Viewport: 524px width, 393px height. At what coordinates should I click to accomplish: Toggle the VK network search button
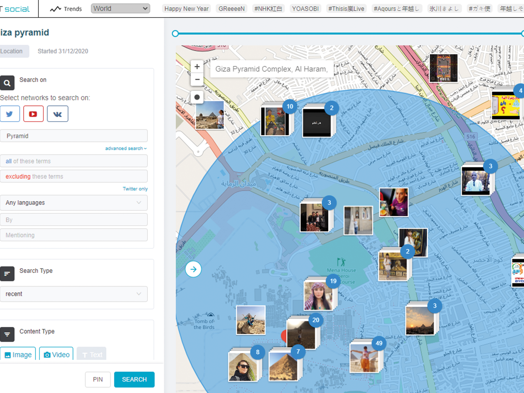[x=57, y=114]
